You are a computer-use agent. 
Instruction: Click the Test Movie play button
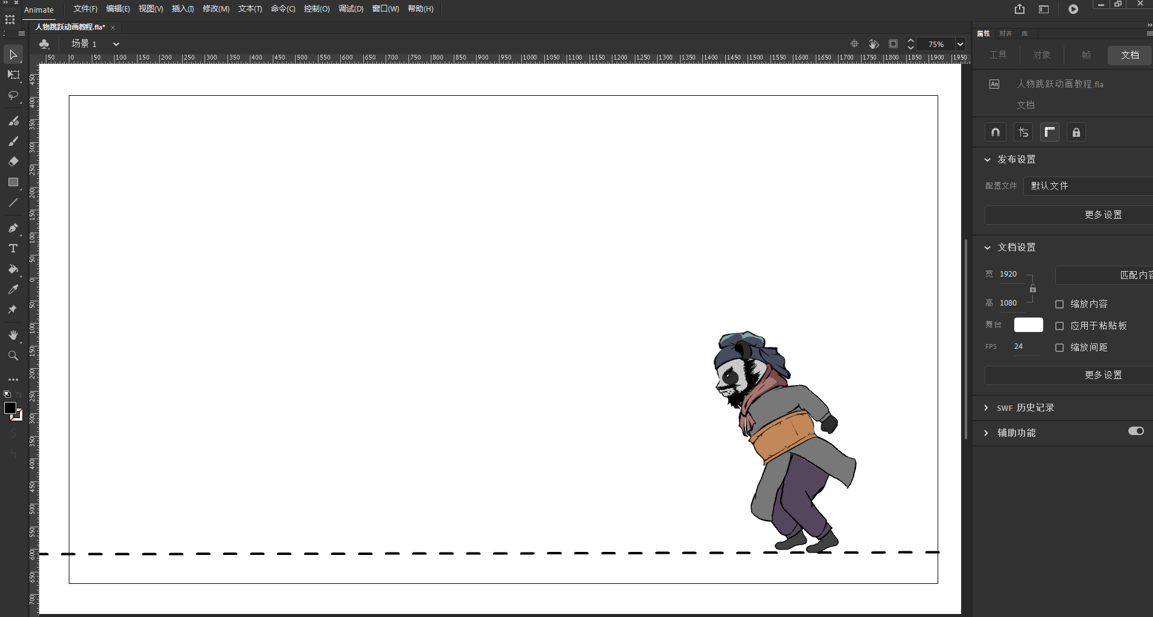(1073, 9)
